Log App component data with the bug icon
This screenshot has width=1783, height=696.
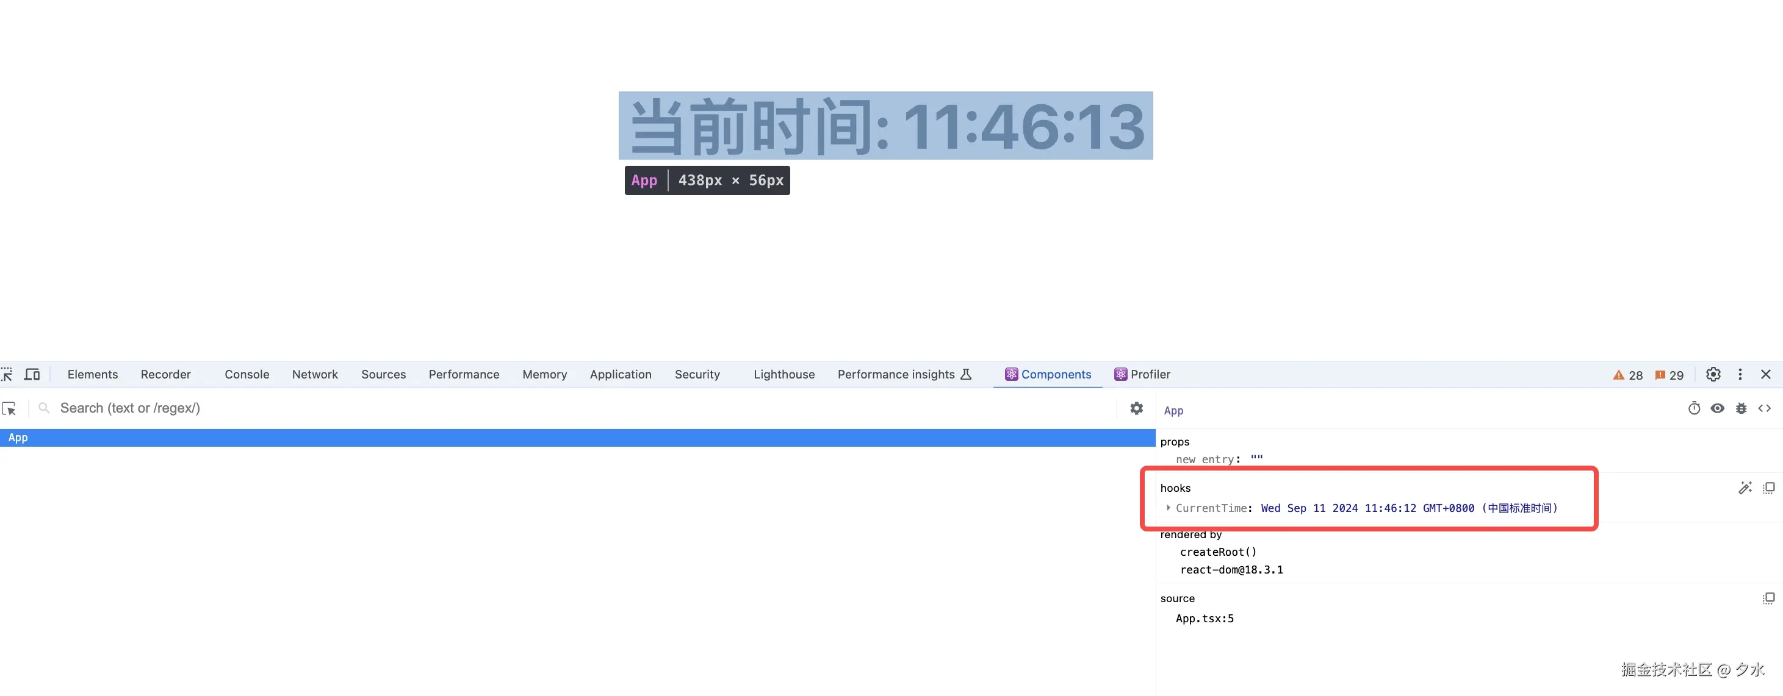click(x=1742, y=408)
